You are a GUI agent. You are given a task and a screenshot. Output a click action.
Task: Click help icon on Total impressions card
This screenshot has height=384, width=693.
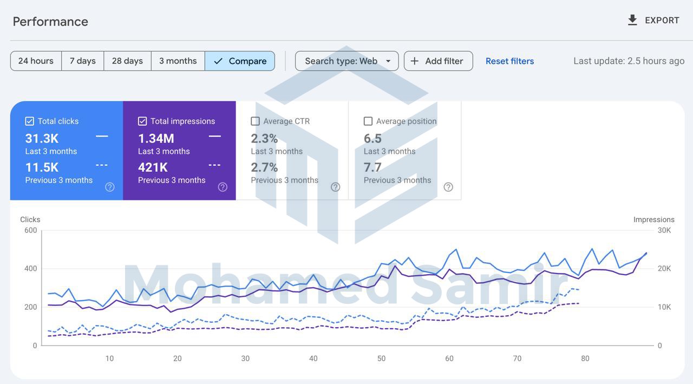pos(223,187)
